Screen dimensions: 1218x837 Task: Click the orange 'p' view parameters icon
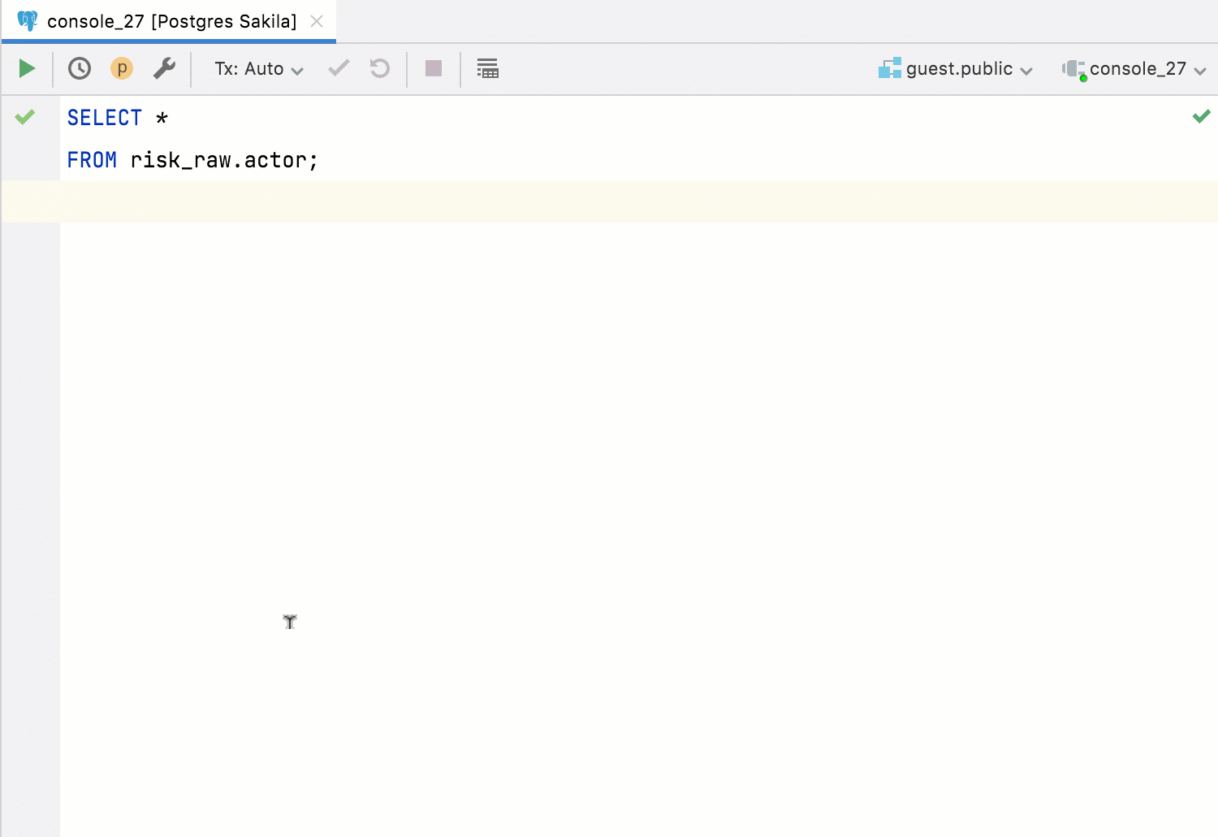[x=122, y=68]
